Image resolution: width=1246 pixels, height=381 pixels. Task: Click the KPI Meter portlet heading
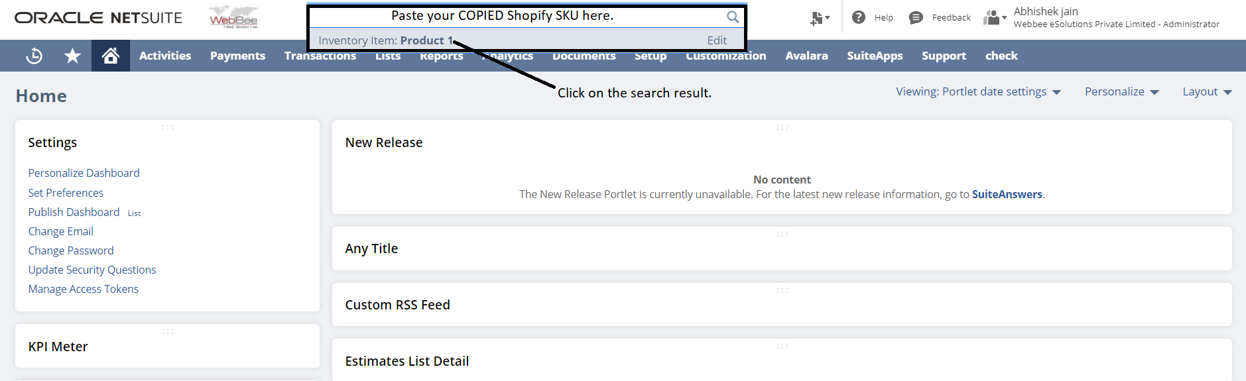pyautogui.click(x=58, y=347)
